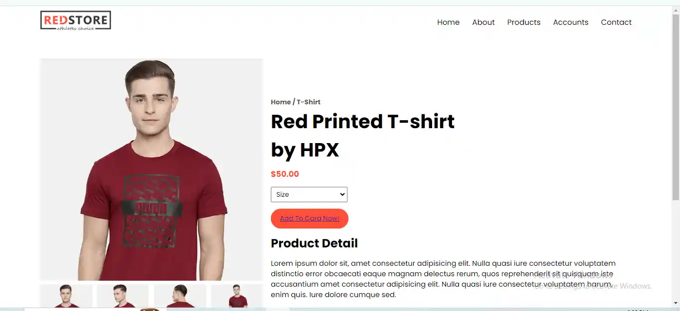Click the T-Shirt breadcrumb text
The height and width of the screenshot is (311, 680).
pos(309,102)
